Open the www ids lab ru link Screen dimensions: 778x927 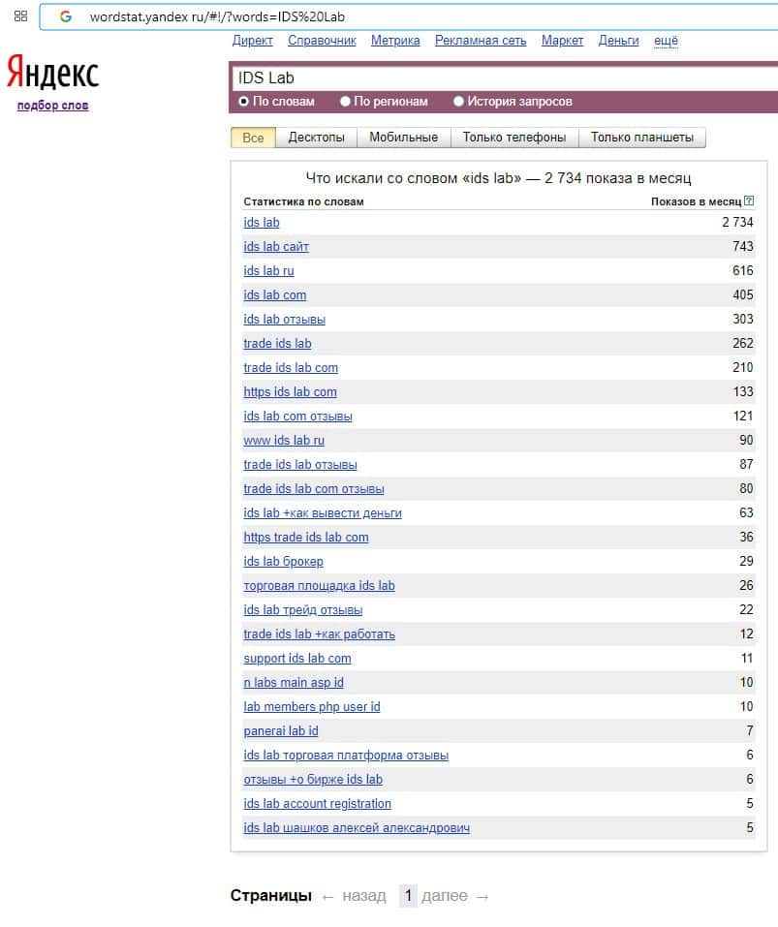(x=284, y=441)
